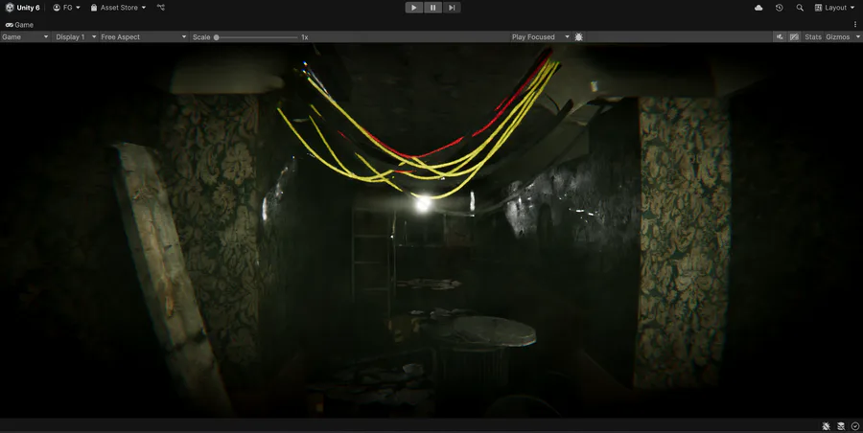Pause the game with the Pause button
The width and height of the screenshot is (863, 433).
click(x=432, y=8)
